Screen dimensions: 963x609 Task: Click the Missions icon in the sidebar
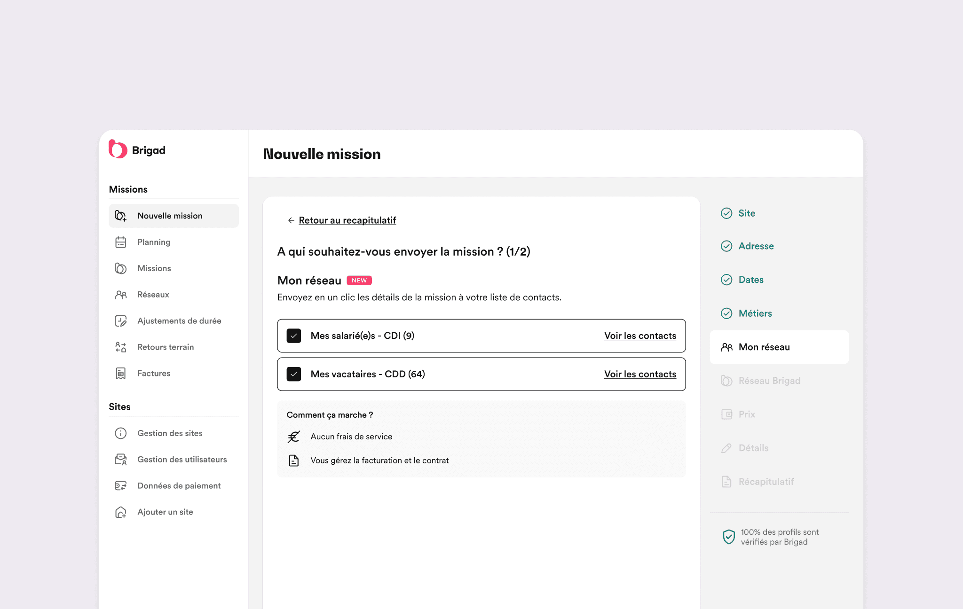pyautogui.click(x=121, y=268)
